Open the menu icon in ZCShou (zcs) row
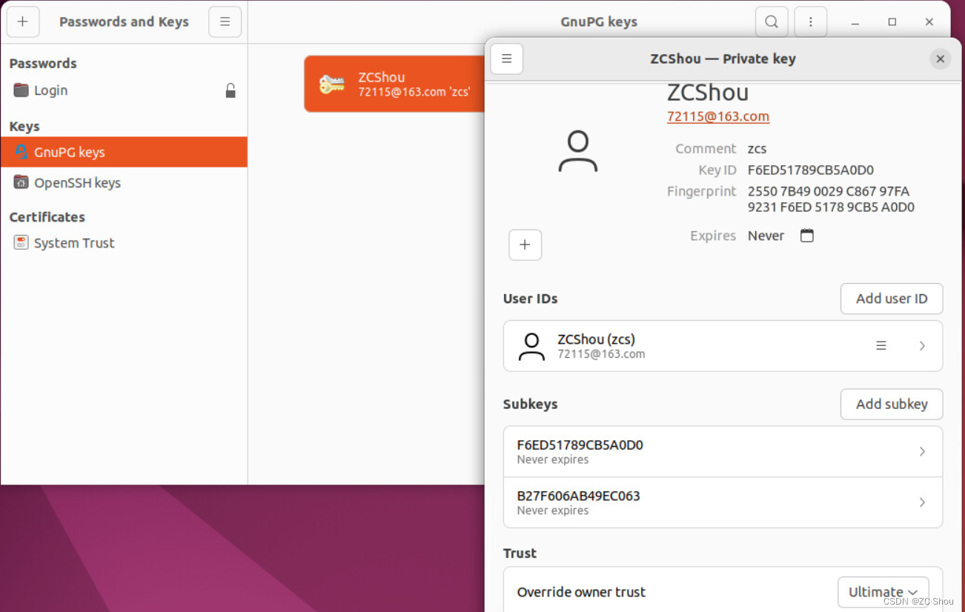 click(x=881, y=345)
